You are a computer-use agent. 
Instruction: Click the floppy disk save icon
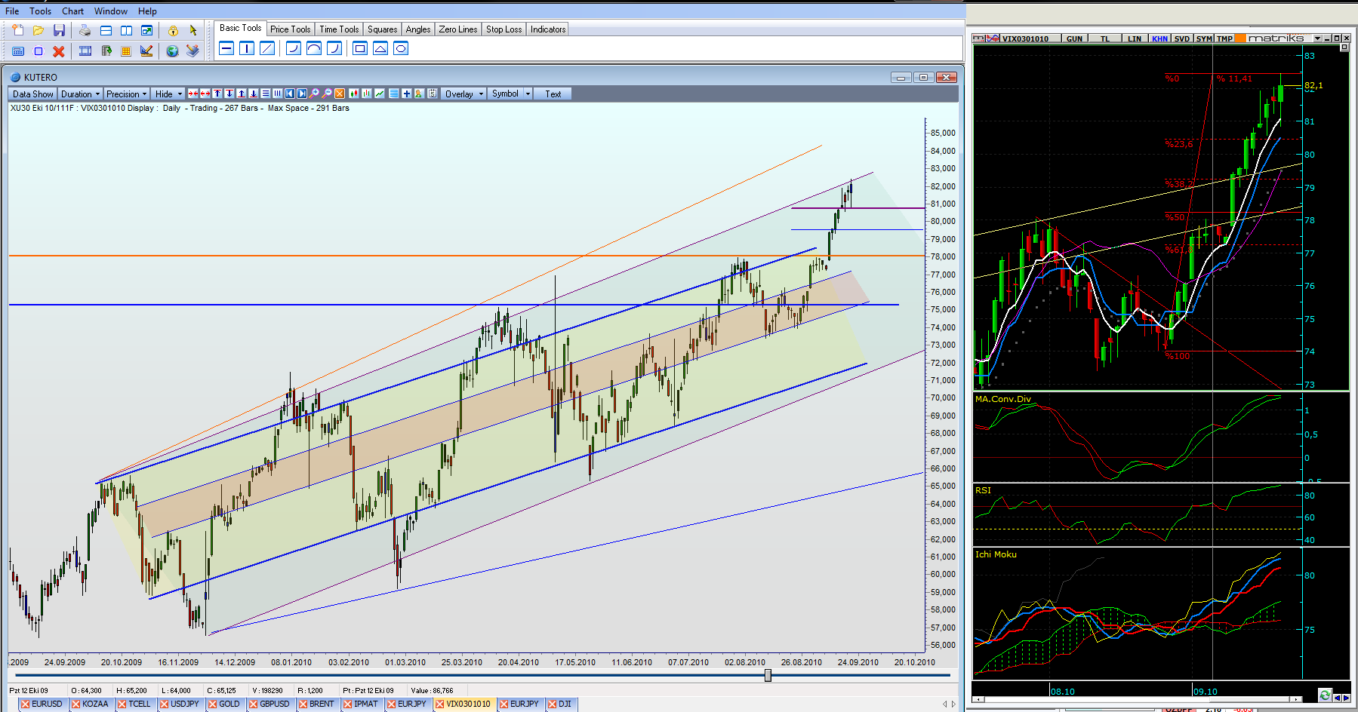pos(59,30)
